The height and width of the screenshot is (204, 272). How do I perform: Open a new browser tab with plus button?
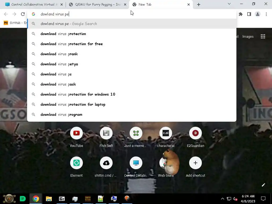(199, 5)
